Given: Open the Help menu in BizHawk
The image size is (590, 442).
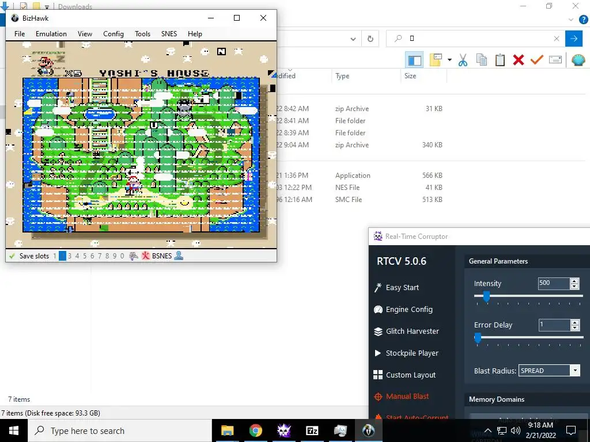Looking at the screenshot, I should coord(195,34).
